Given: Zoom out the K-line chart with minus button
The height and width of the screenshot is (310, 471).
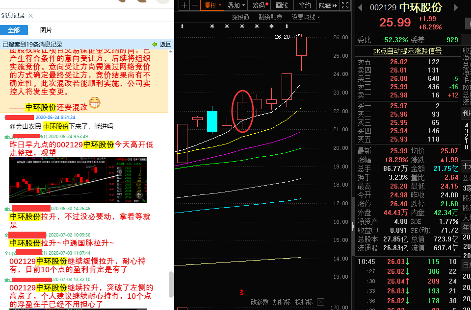Looking at the screenshot, I should [x=195, y=5].
